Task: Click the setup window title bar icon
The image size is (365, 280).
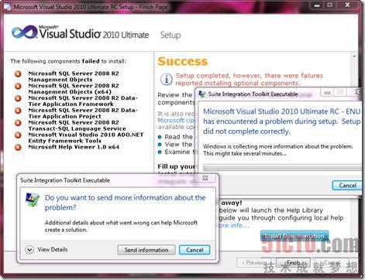Action: (x=7, y=7)
